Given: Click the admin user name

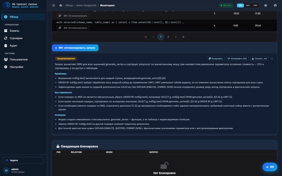Looking at the screenshot, I should pyautogui.click(x=15, y=169).
